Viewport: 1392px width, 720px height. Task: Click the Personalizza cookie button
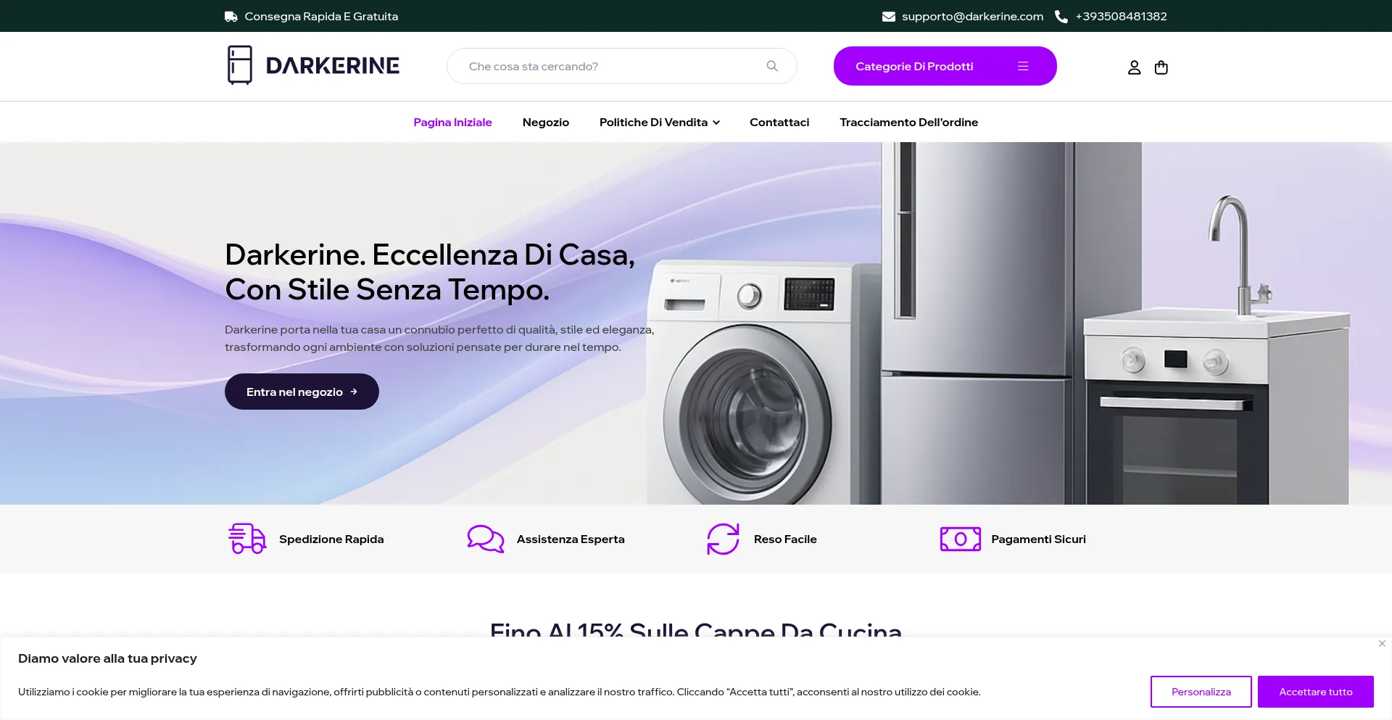[x=1201, y=692]
